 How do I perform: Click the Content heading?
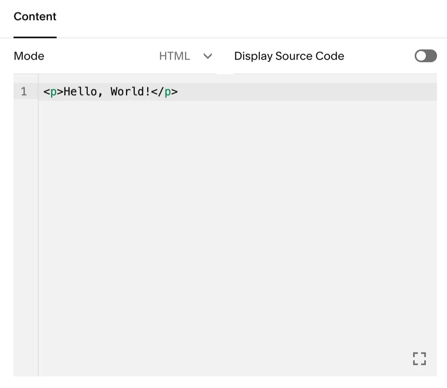[35, 16]
